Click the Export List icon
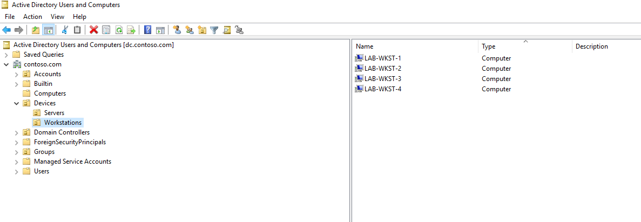The width and height of the screenshot is (641, 222). 131,30
